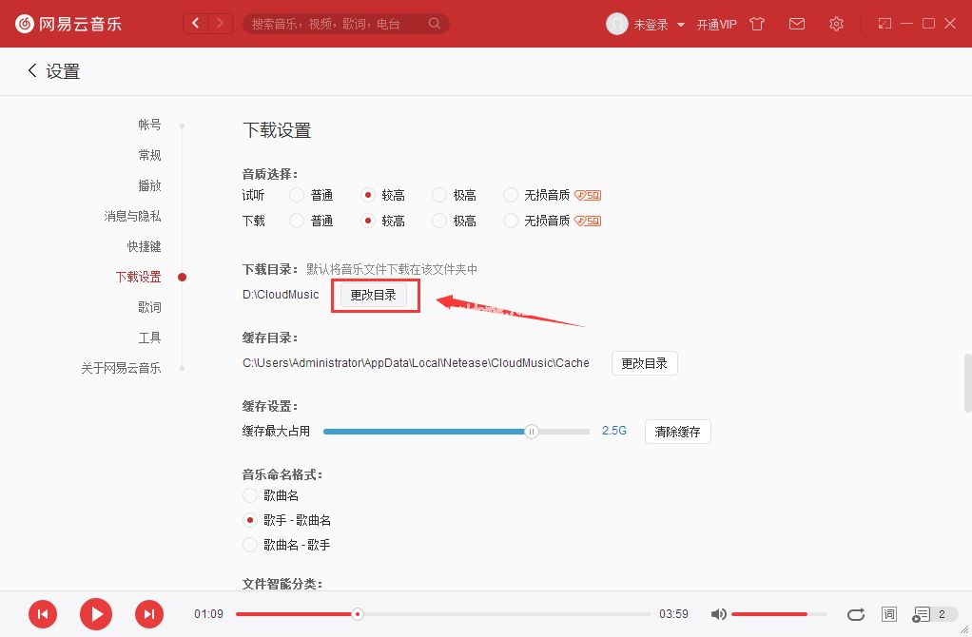Viewport: 972px width, 637px height.
Task: Go back using the 设置 chevron
Action: (x=32, y=71)
